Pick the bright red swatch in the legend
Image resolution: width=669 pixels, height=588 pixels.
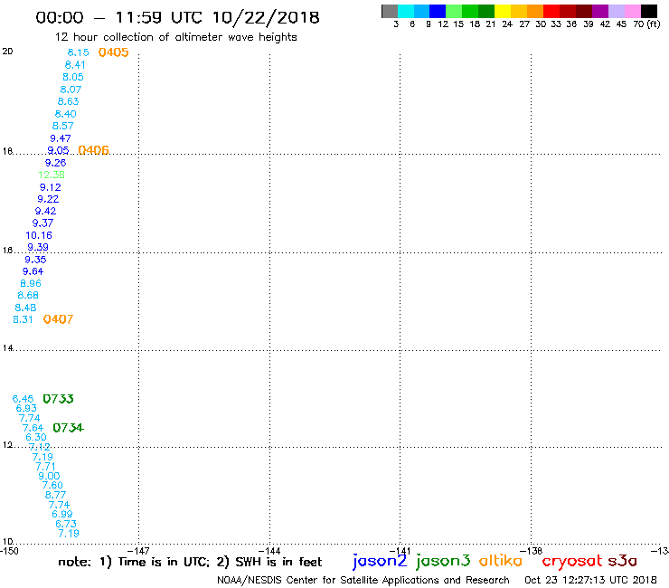551,11
